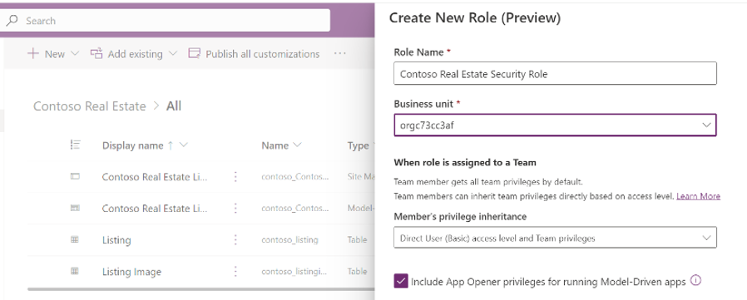Viewport: 747px width, 300px height.
Task: Click the Listing table row icon
Action: click(x=75, y=240)
